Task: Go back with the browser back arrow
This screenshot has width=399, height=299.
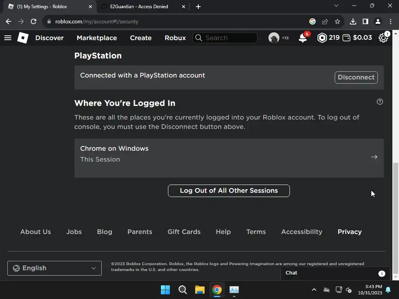Action: 9,22
